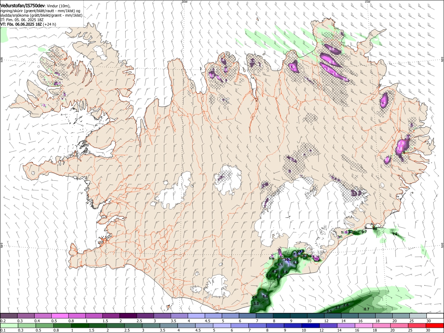Click the 2.6 precipitation value offshore in the southeast

point(346,305)
